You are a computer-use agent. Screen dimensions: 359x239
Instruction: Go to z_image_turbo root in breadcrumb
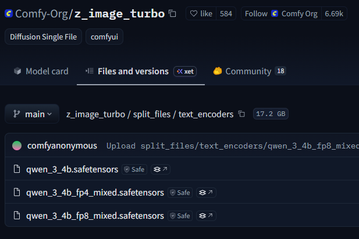(x=95, y=114)
